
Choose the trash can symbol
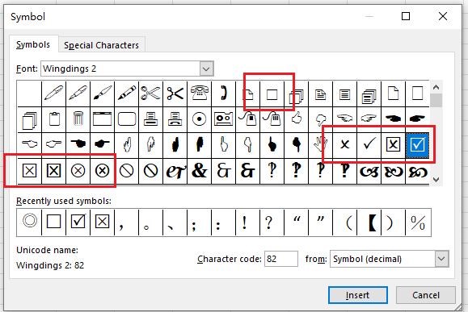click(x=78, y=119)
